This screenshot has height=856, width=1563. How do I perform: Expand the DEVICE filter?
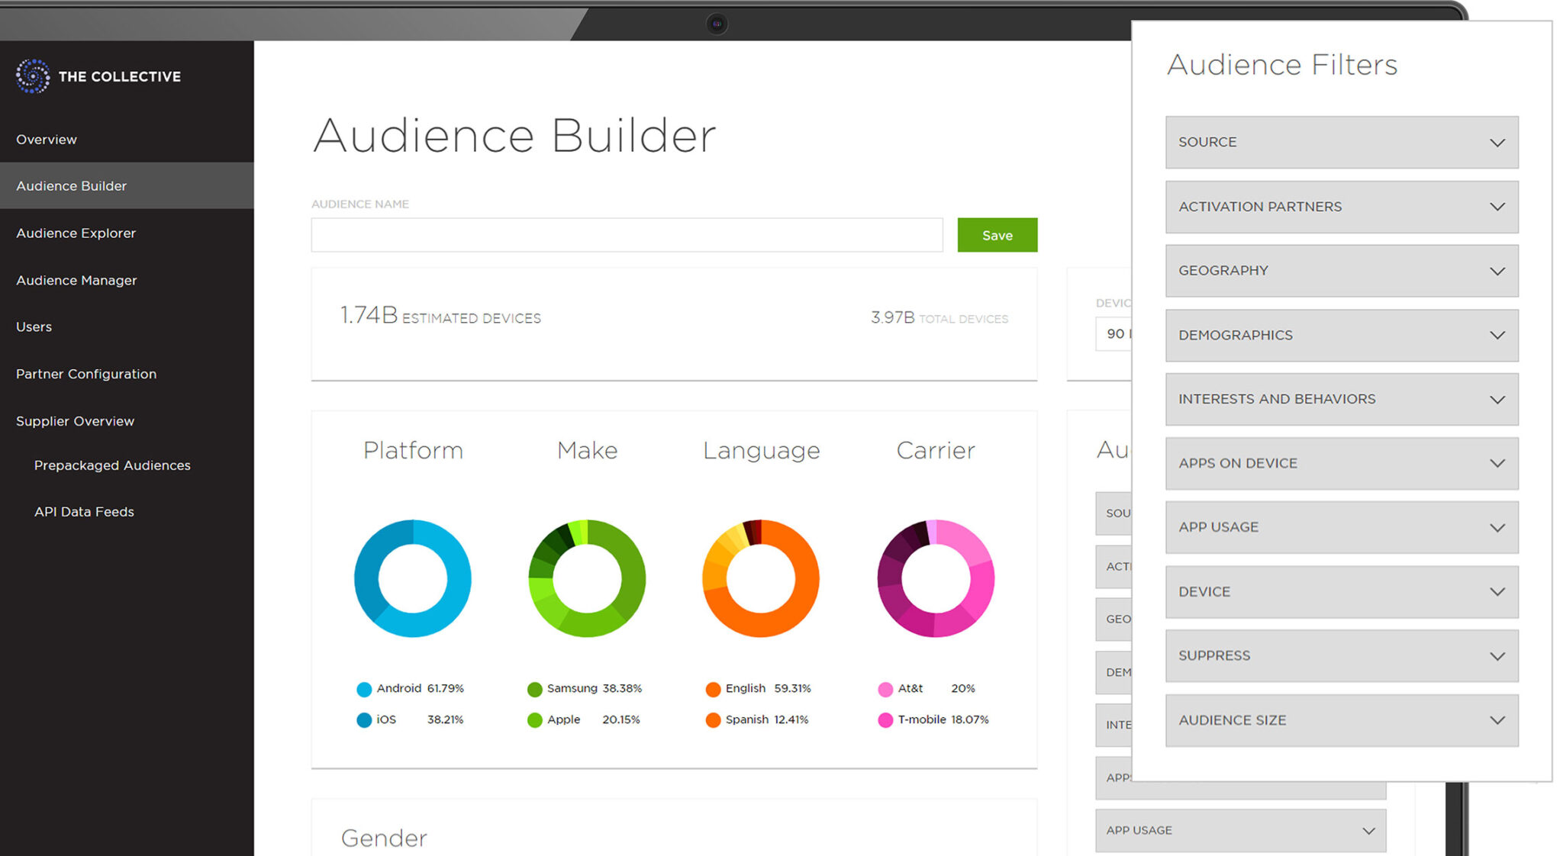pos(1341,591)
